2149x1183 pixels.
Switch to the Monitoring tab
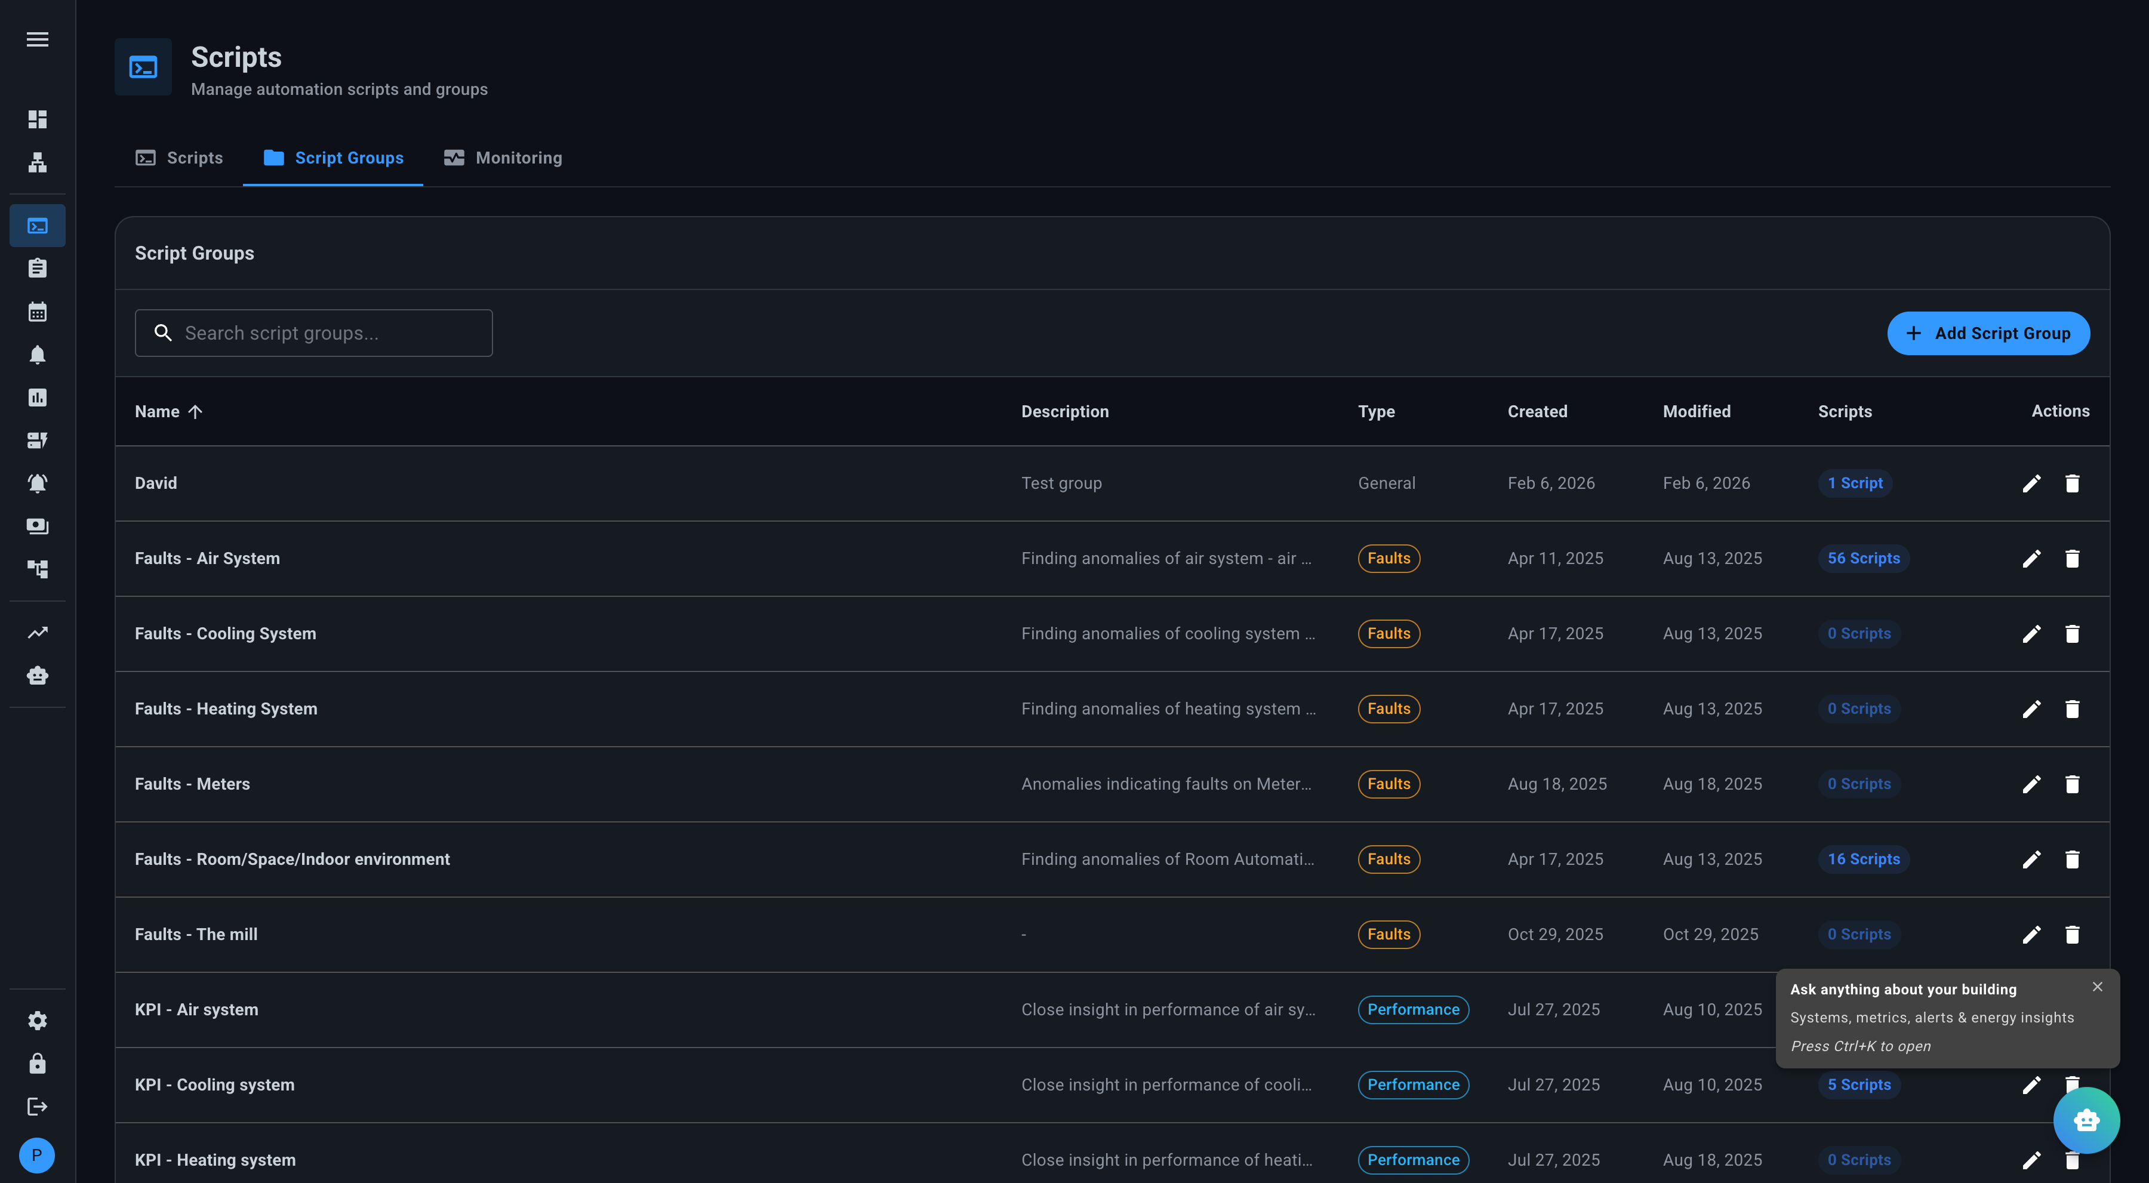[x=503, y=158]
